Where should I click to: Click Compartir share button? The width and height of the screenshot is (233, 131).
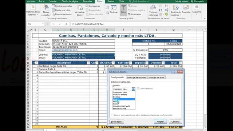[197, 1]
